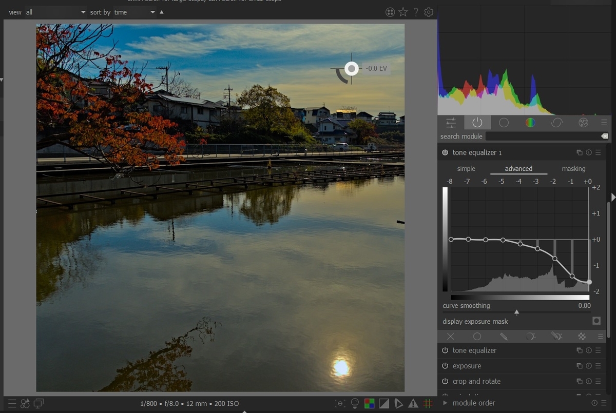Reverse sort order with triangle arrow
The image size is (616, 413).
(162, 12)
